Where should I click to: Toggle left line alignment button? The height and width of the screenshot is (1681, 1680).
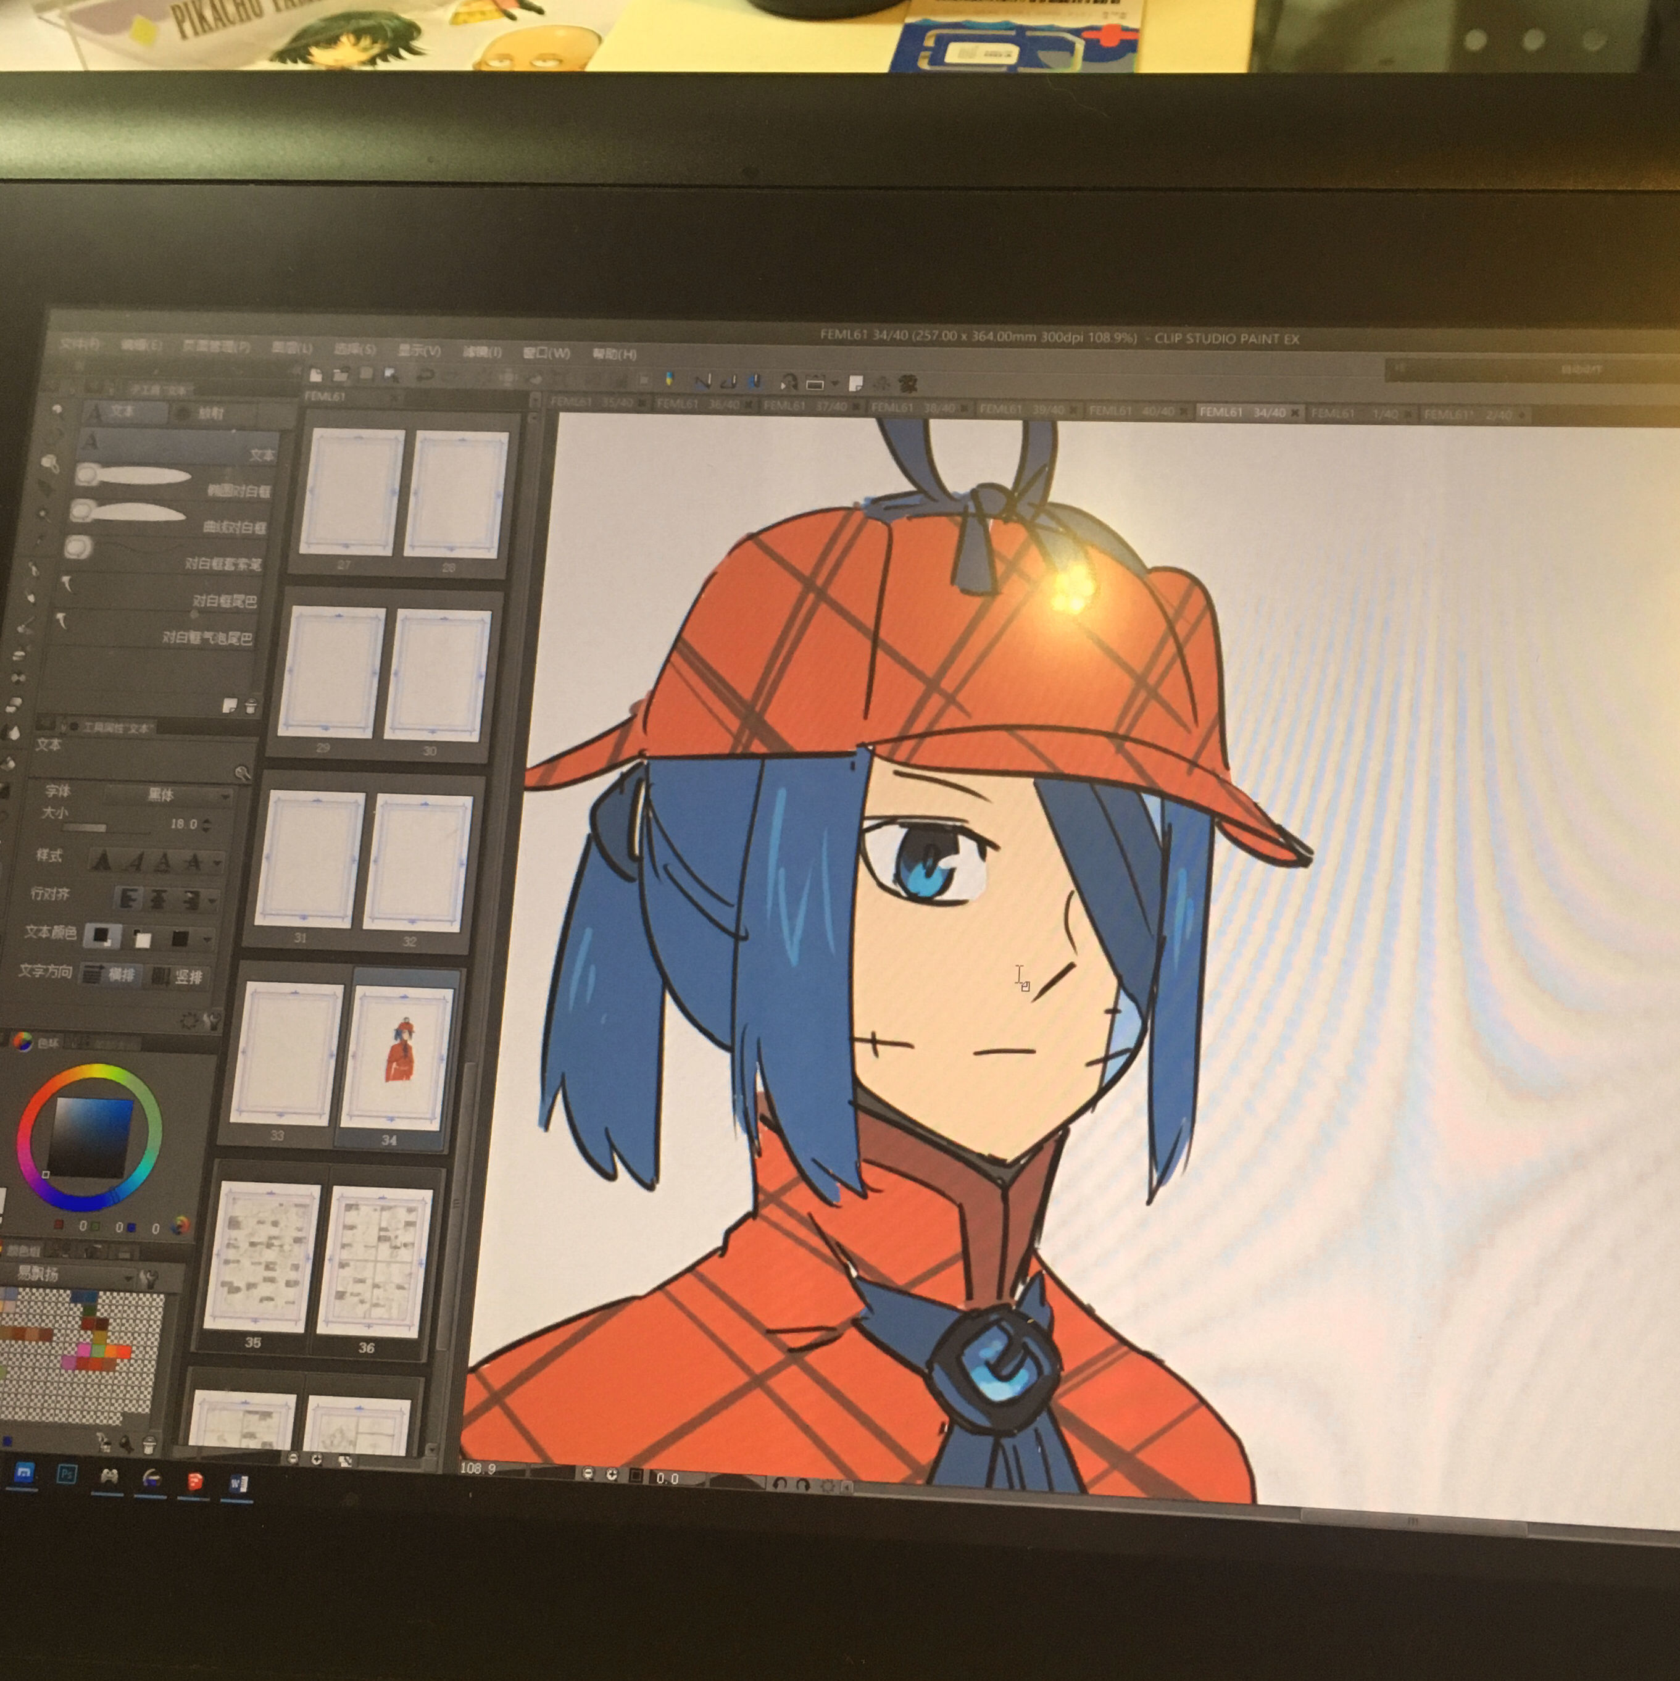(x=129, y=898)
